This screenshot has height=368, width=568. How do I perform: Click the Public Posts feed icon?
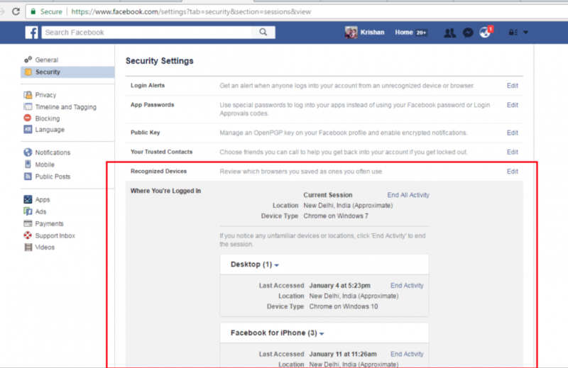tap(28, 177)
